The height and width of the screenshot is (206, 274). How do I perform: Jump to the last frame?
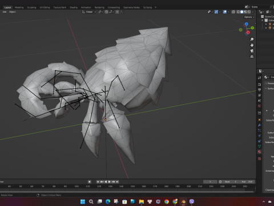pos(117,182)
